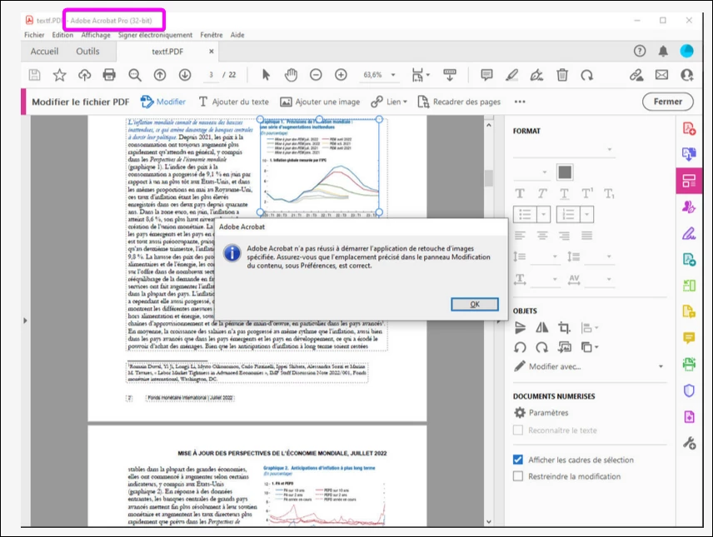This screenshot has height=537, width=713.
Task: Switch to the Outils tab
Action: point(87,52)
